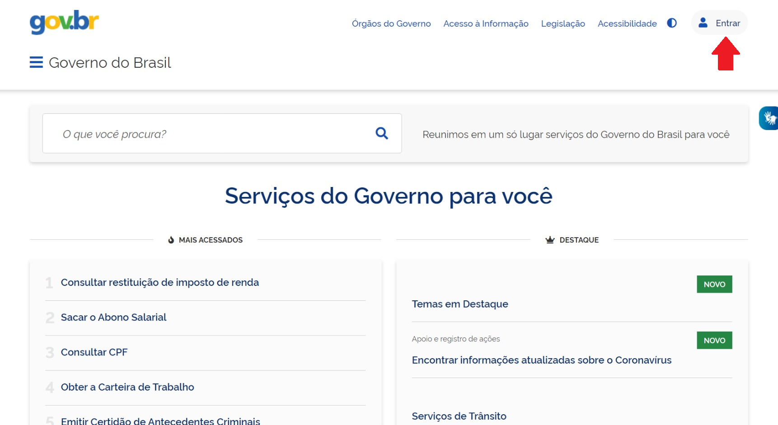
Task: Open Consultar restituição de imposto de renda
Action: [x=160, y=282]
